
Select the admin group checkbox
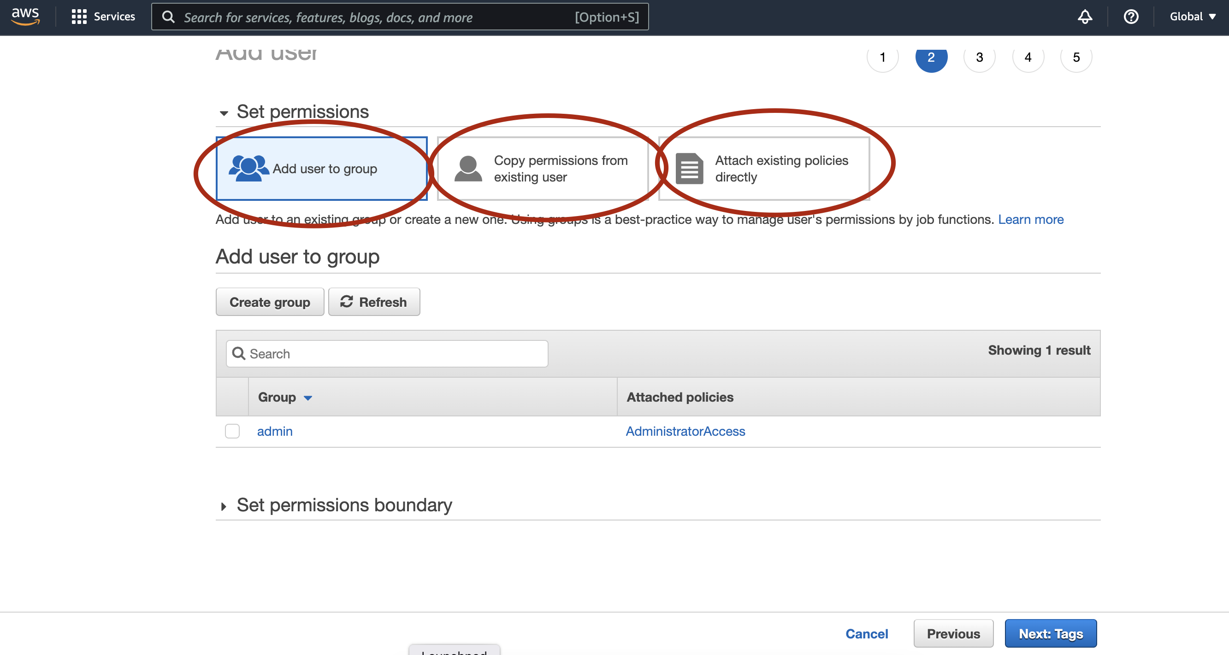point(232,432)
